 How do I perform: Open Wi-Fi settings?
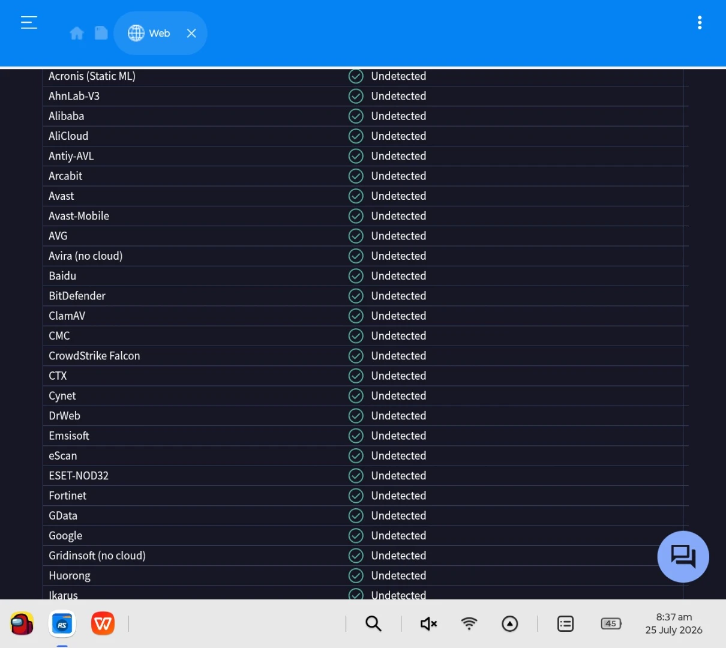(x=469, y=624)
